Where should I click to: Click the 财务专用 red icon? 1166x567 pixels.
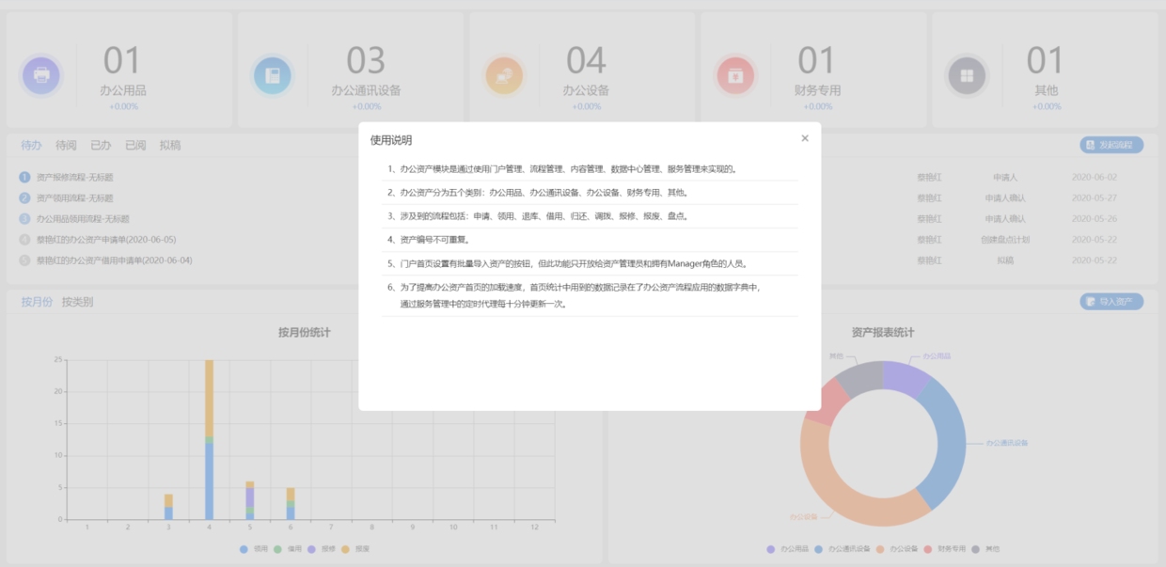click(735, 75)
